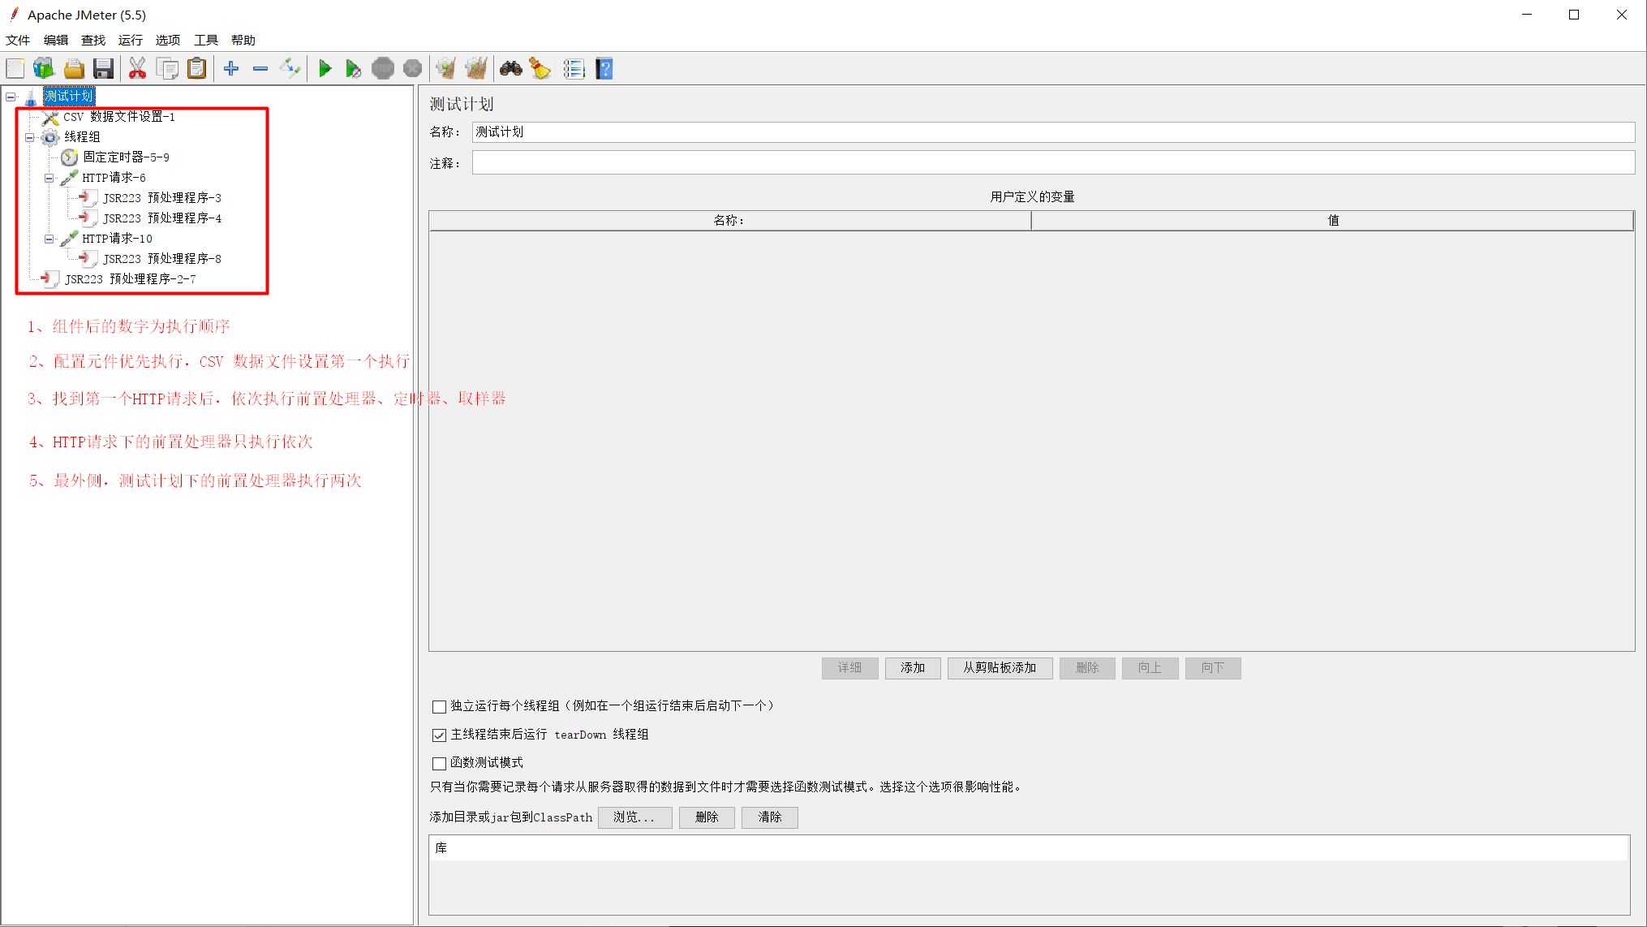Click the 值 column header
1647x927 pixels.
pyautogui.click(x=1332, y=221)
